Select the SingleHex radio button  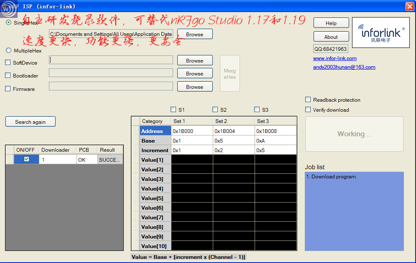9,23
